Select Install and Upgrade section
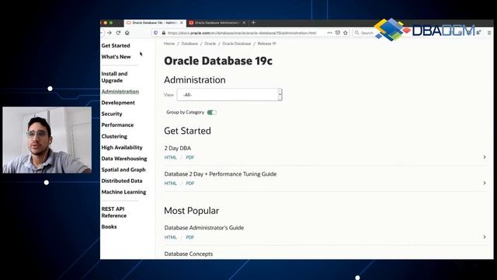497x280 pixels. (x=114, y=77)
